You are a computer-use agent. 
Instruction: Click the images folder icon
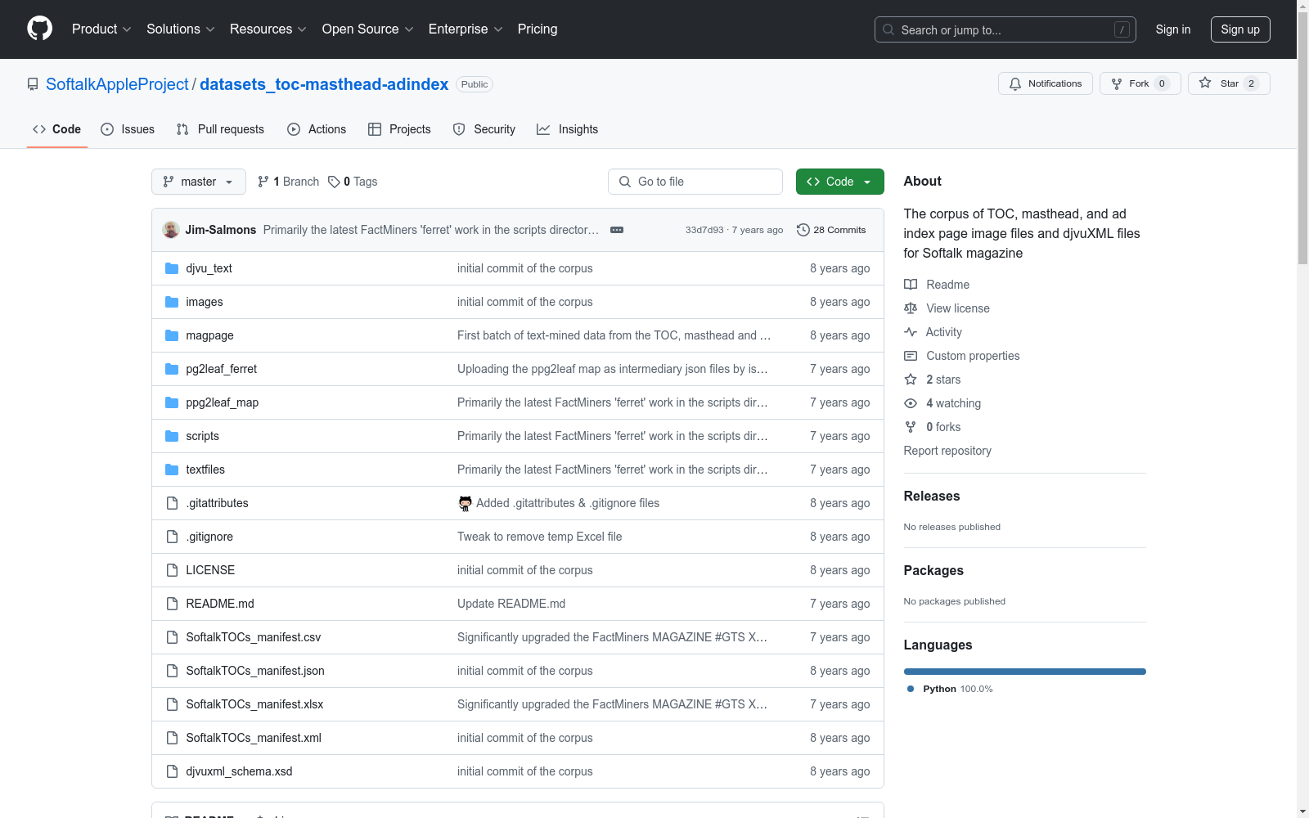172,302
